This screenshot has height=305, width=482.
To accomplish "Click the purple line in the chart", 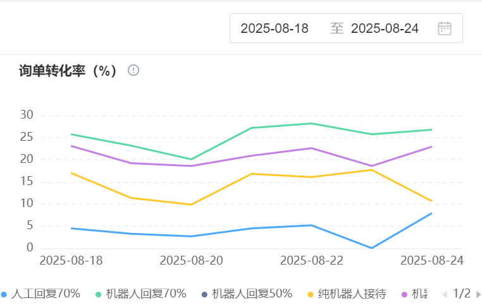I will tap(251, 156).
